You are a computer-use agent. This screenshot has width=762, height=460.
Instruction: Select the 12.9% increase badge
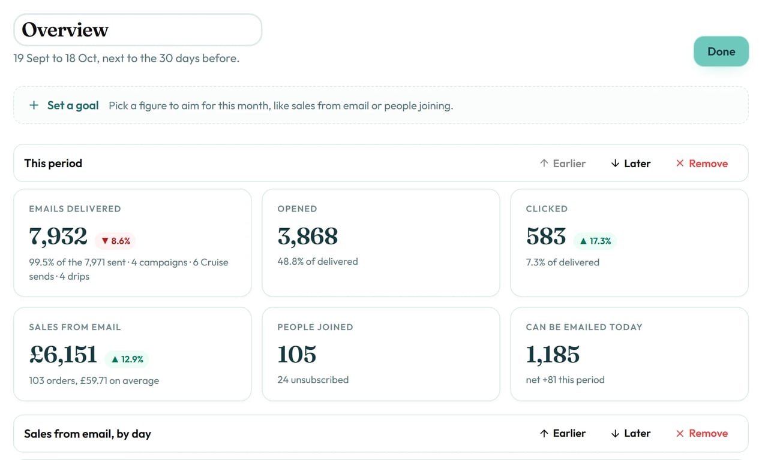point(127,359)
